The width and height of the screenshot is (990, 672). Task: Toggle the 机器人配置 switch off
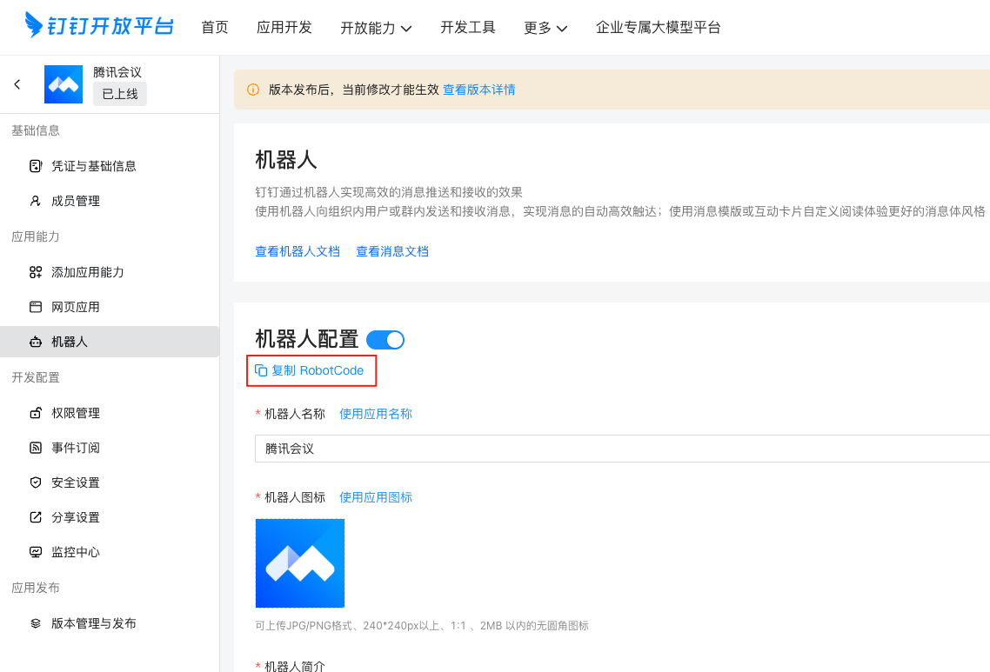click(x=385, y=339)
